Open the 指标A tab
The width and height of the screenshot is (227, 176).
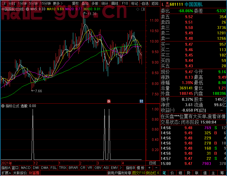pos(6,168)
